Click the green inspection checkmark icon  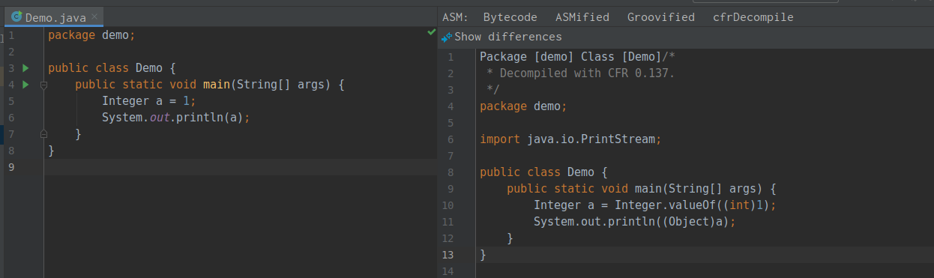coord(431,32)
